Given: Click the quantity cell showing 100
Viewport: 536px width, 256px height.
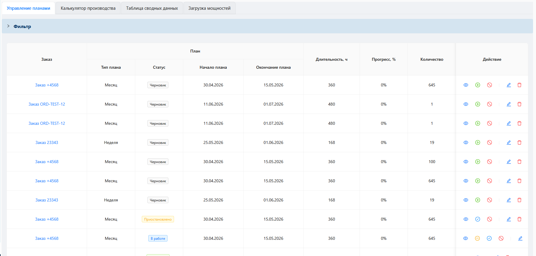Looking at the screenshot, I should (x=432, y=162).
